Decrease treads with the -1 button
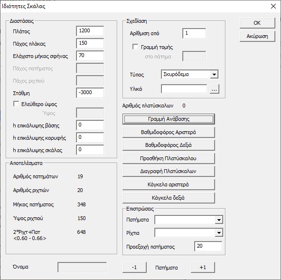 [134, 268]
